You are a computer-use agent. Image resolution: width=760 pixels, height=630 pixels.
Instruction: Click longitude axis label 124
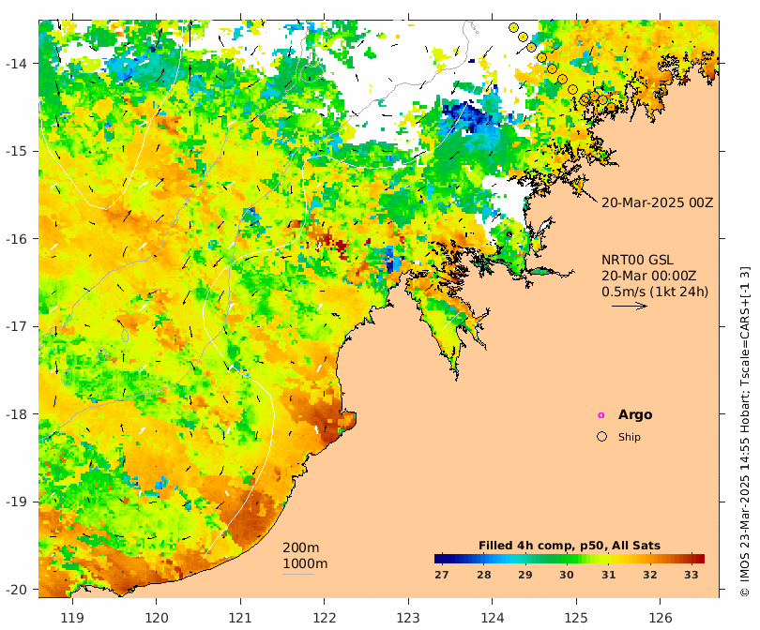[493, 618]
